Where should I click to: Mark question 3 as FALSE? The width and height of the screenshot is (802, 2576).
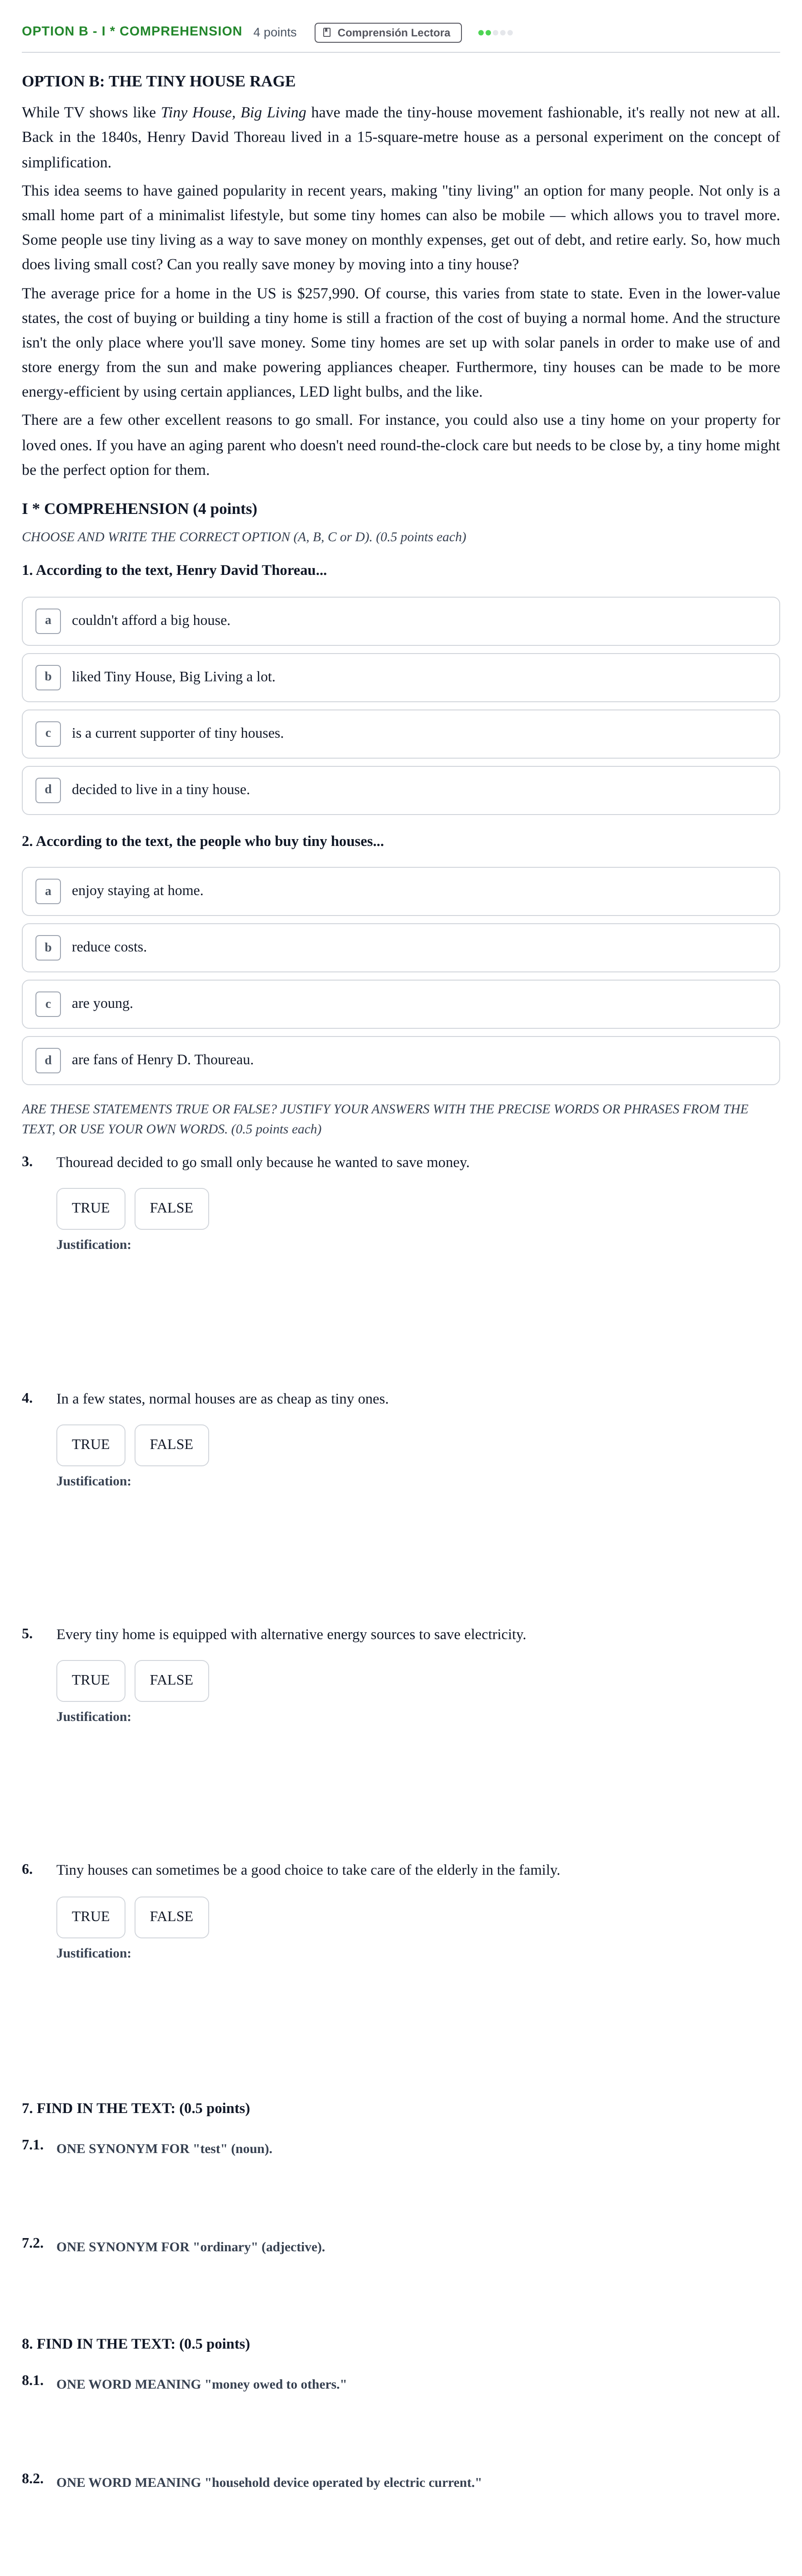172,1208
